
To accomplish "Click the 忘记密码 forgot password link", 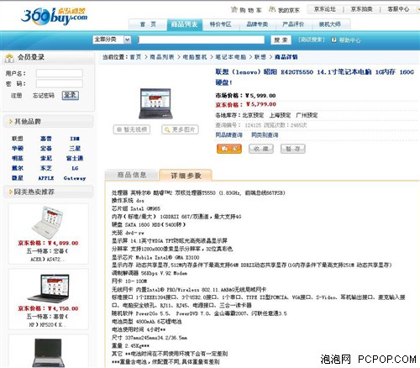I will click(x=44, y=96).
